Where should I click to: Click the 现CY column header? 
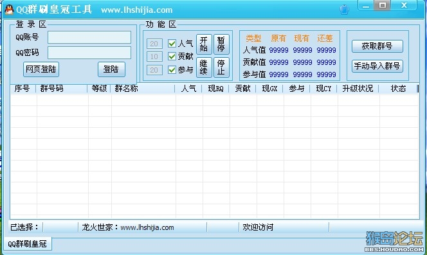pyautogui.click(x=323, y=89)
